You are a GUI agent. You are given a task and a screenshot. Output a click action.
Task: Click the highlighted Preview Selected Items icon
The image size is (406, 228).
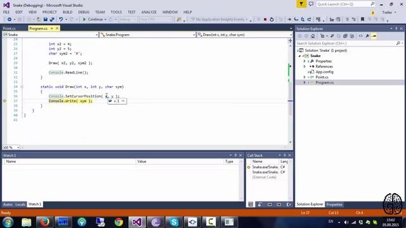click(374, 36)
